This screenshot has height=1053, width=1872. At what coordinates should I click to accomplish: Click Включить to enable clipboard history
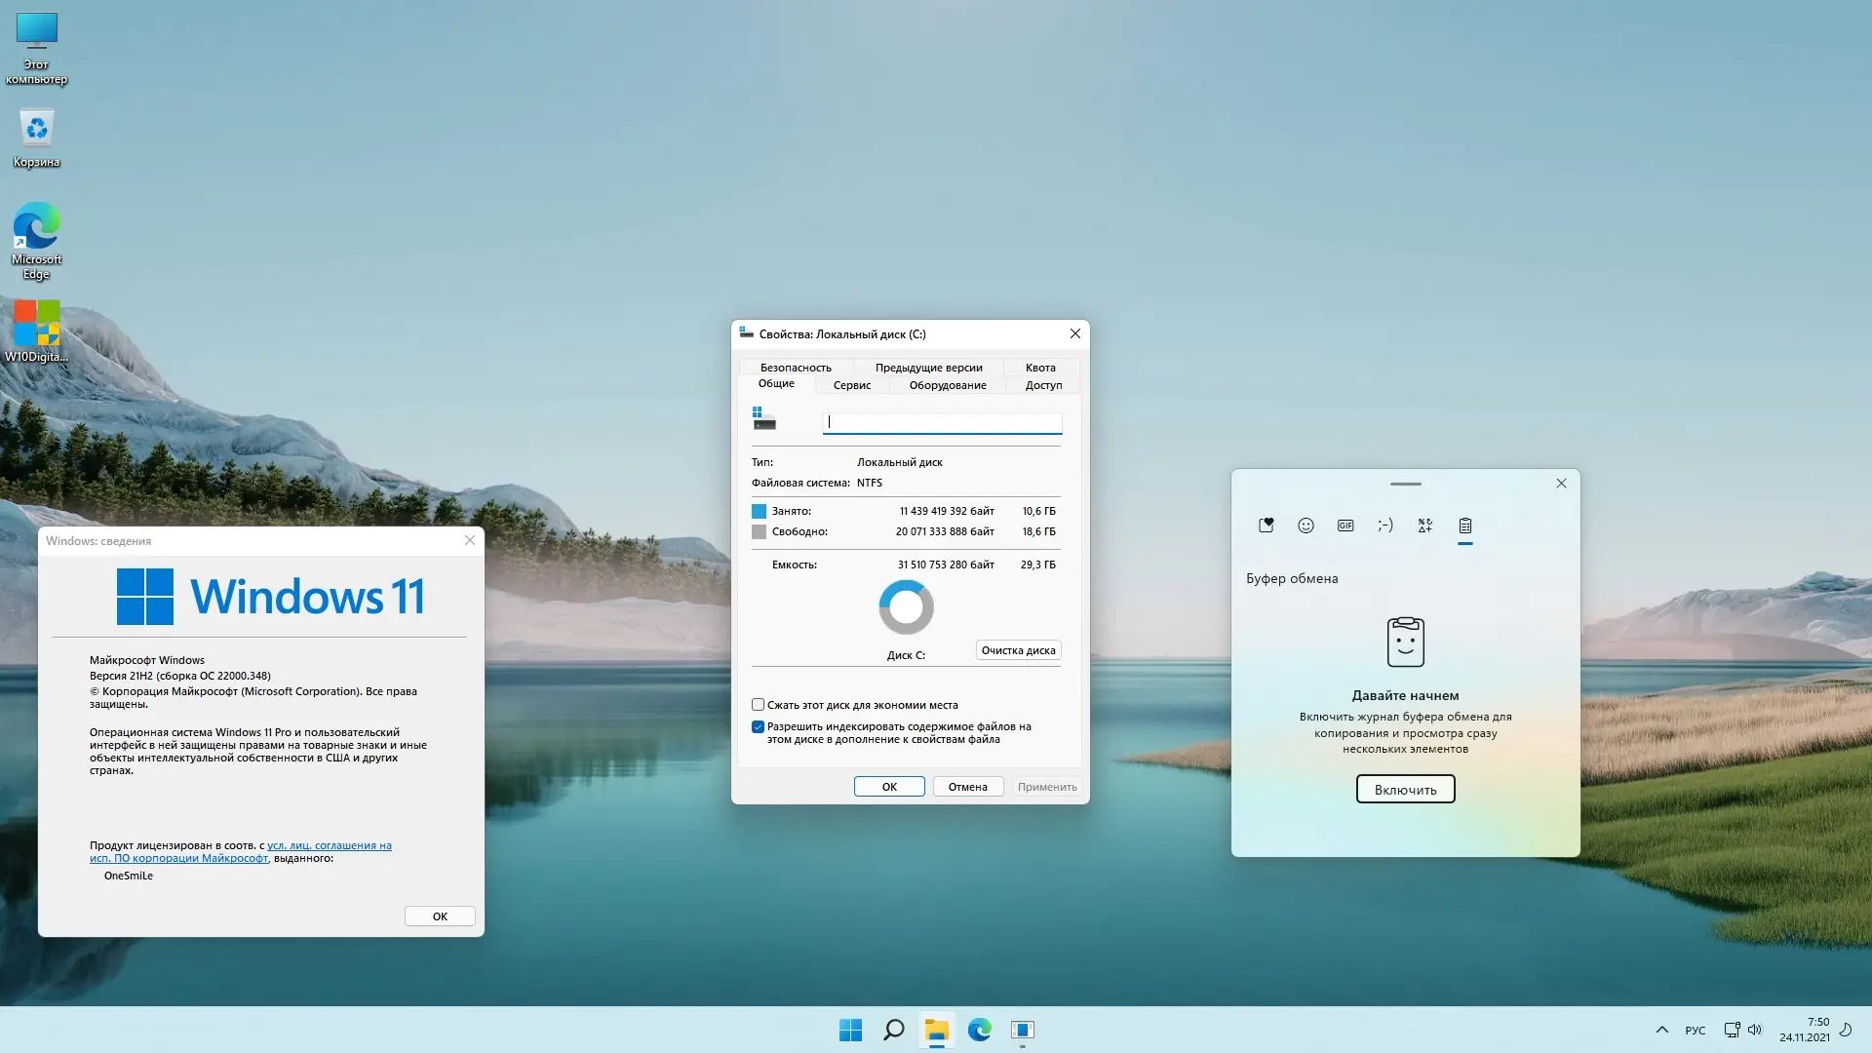[x=1405, y=790]
